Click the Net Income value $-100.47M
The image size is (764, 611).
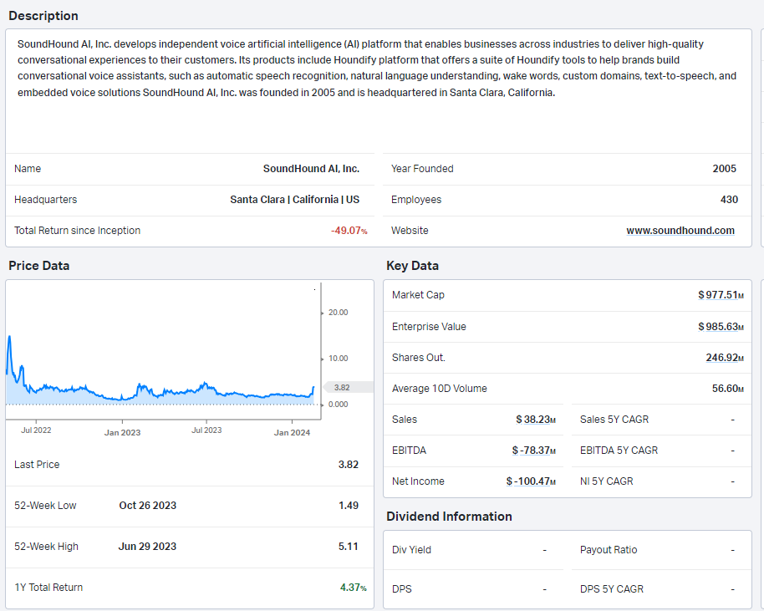point(531,481)
